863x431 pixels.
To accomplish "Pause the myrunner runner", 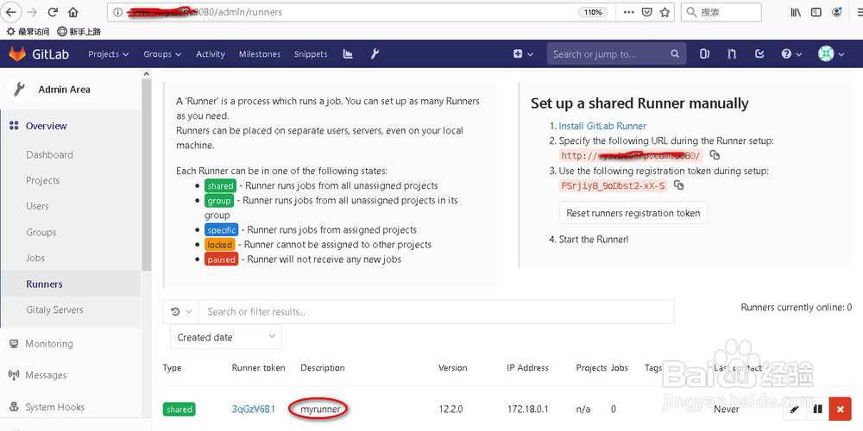I will click(x=817, y=409).
